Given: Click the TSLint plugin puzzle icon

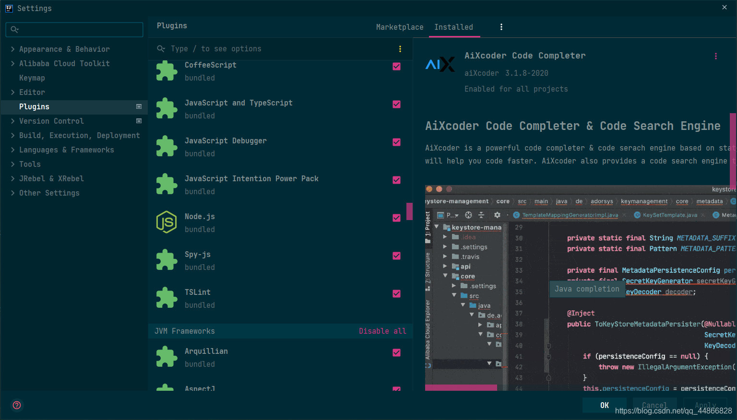Looking at the screenshot, I should pyautogui.click(x=166, y=298).
